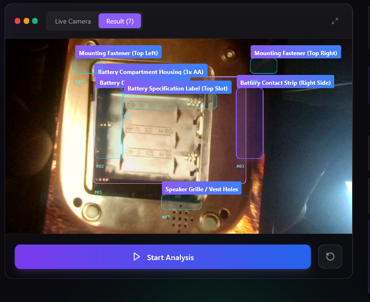Image resolution: width=370 pixels, height=302 pixels.
Task: Click the red window close dot
Action: coord(17,21)
